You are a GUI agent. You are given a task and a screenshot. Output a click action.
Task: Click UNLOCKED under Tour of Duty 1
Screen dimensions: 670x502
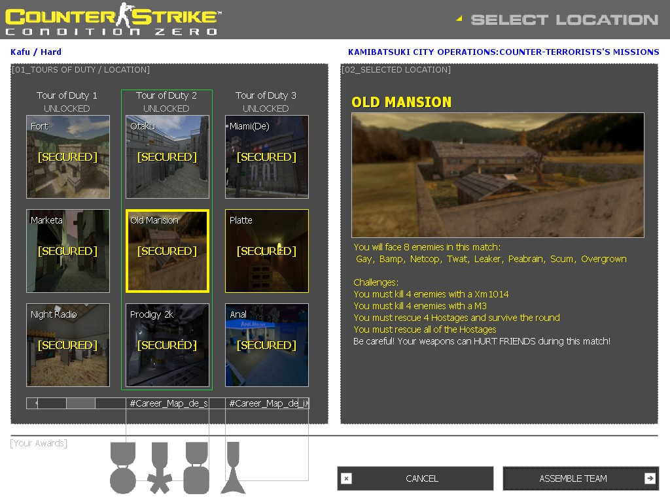(67, 109)
